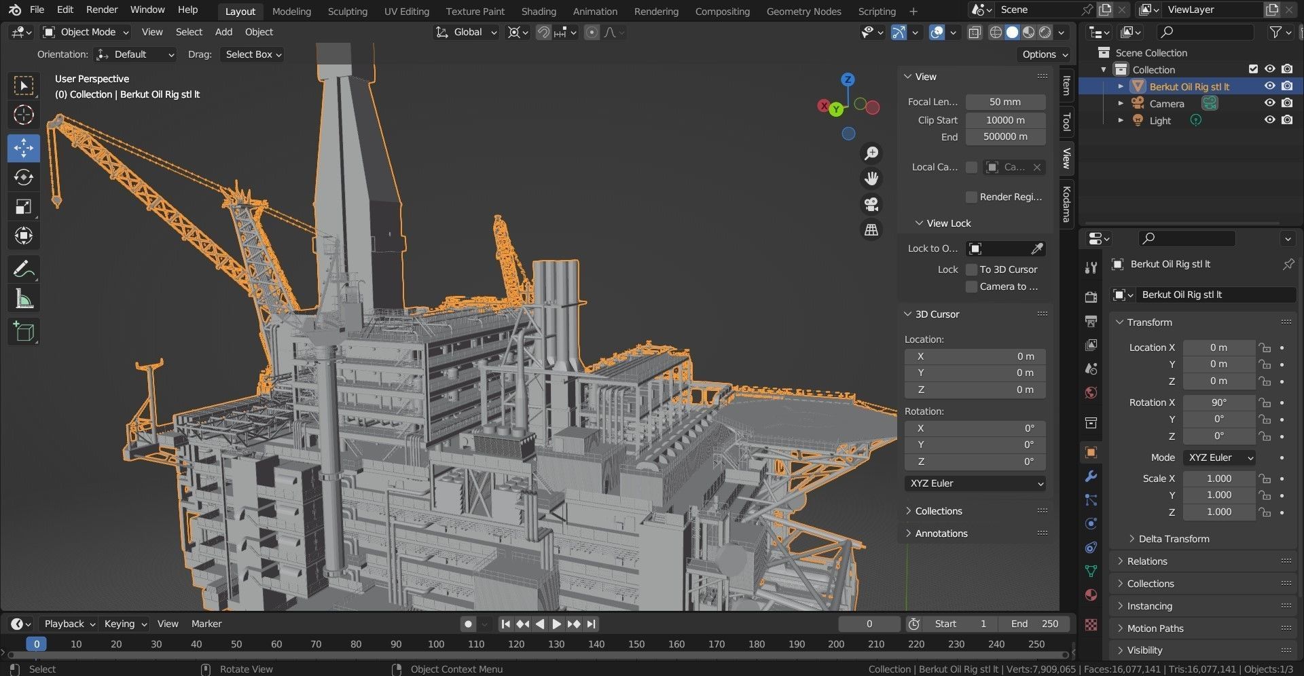Image resolution: width=1304 pixels, height=676 pixels.
Task: Click the Scale X 1.000 field
Action: tap(1219, 478)
